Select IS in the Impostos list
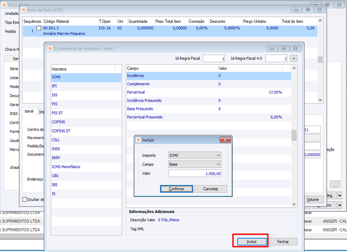 point(87,194)
